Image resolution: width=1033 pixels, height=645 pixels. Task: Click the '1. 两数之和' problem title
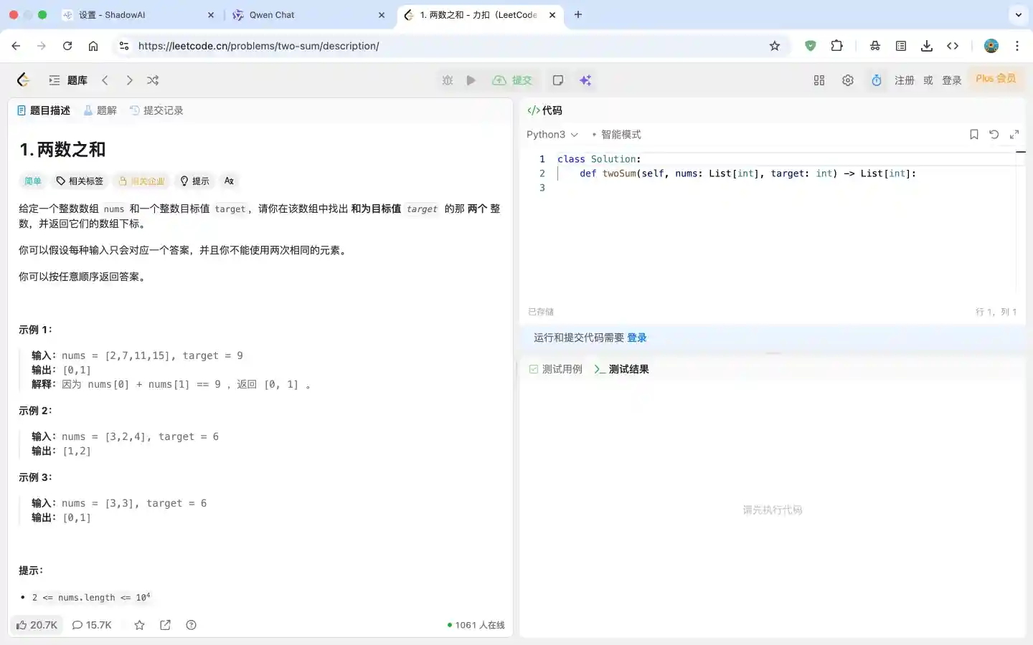(x=62, y=150)
